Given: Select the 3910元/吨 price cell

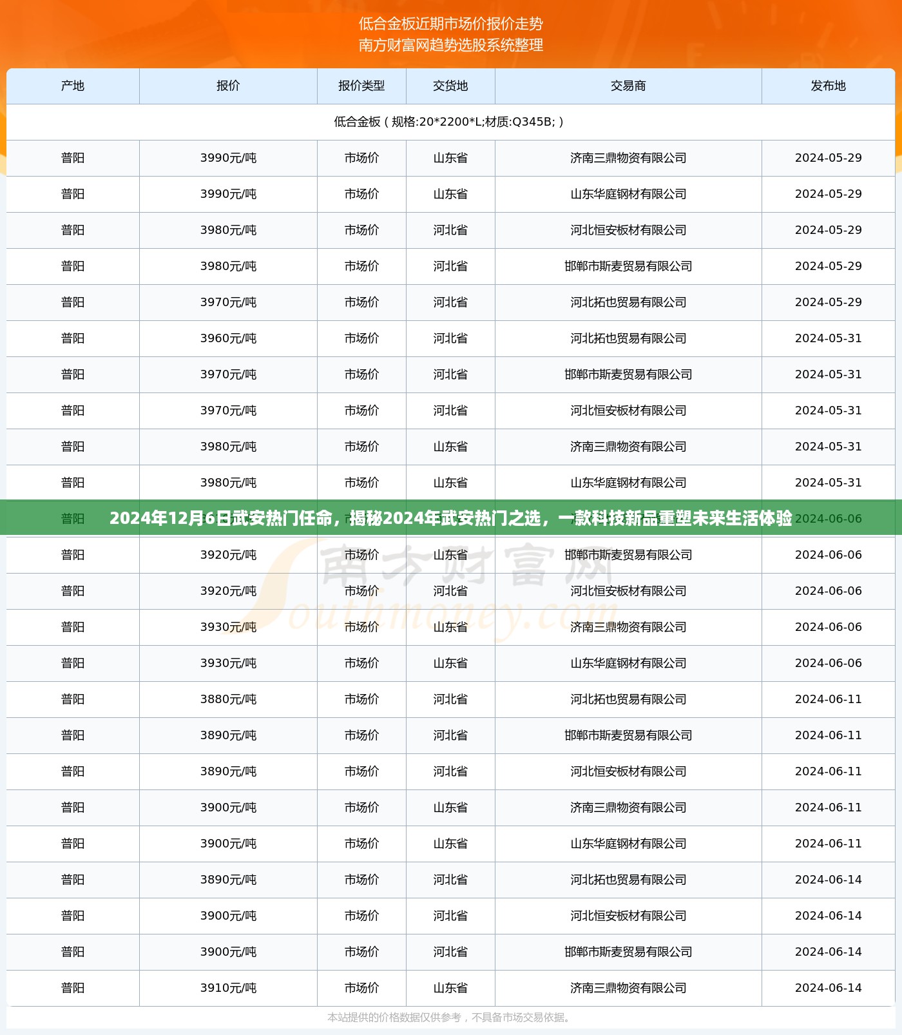Looking at the screenshot, I should (x=228, y=988).
